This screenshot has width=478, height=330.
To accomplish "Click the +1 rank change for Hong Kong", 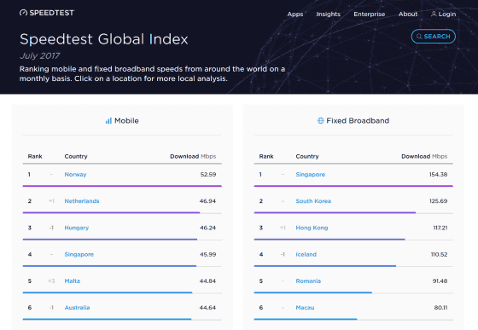I will [283, 228].
